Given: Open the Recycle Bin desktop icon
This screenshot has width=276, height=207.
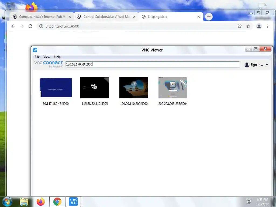Looking at the screenshot, I should [11, 6].
